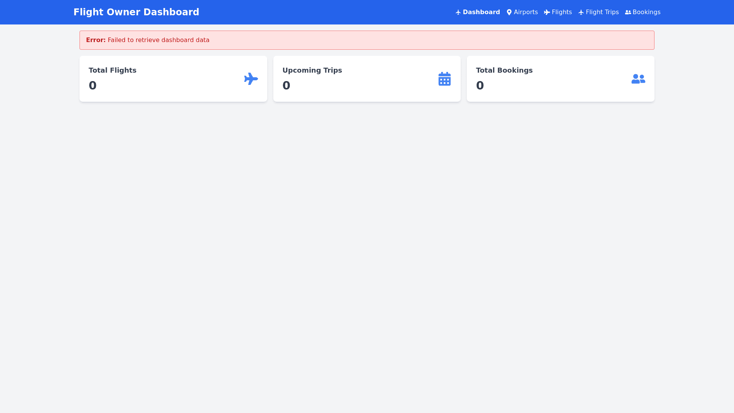Image resolution: width=734 pixels, height=413 pixels.
Task: Click the calendar icon in Upcoming Trips card
Action: pos(444,79)
